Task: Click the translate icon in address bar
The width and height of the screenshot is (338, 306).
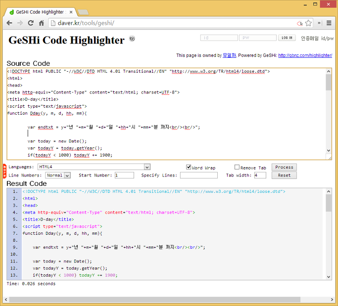Action: (300, 23)
